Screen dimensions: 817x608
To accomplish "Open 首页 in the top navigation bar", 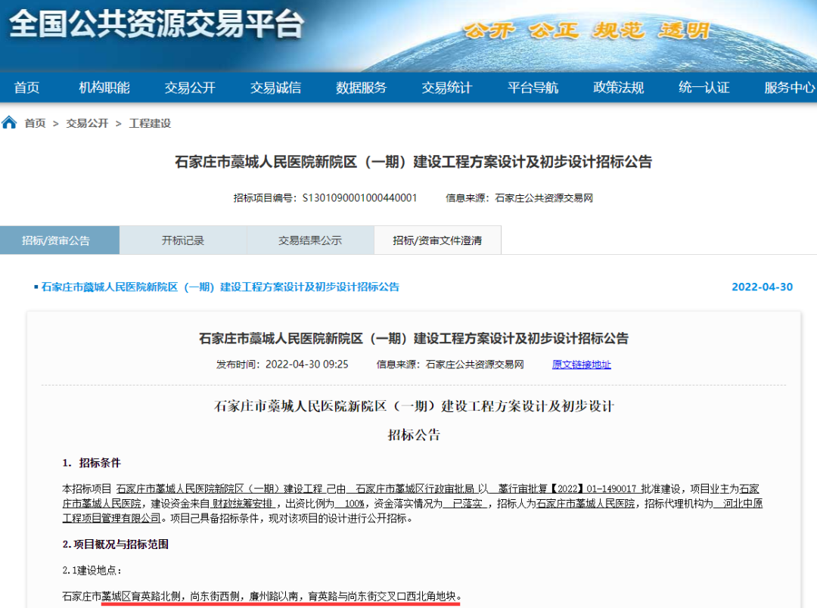I will click(26, 88).
